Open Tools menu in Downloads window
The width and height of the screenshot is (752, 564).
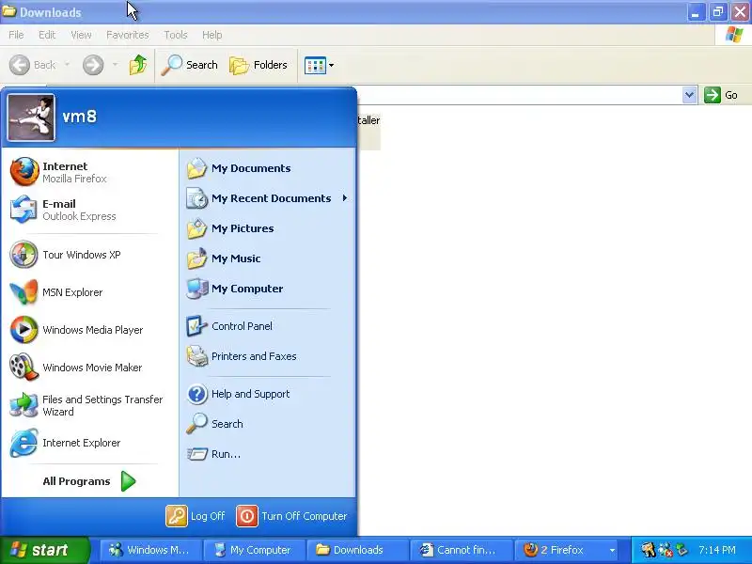pos(176,35)
